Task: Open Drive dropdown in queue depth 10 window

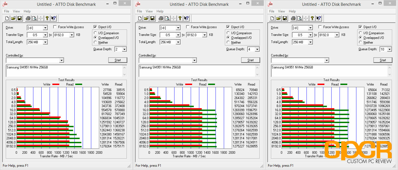Action: [x=310, y=28]
